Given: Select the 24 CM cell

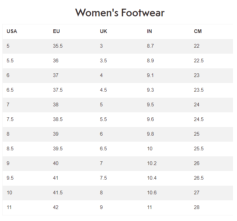Looking at the screenshot, I should [197, 105].
